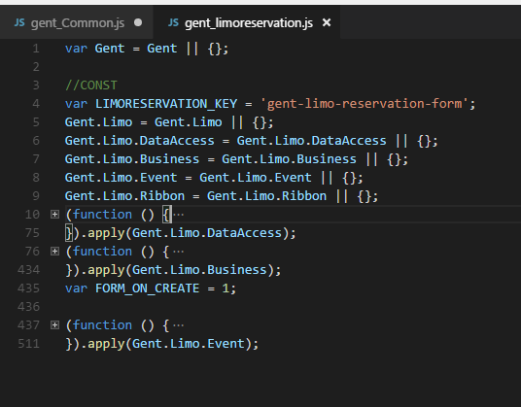
Task: Click apply(Gent.Limo.Business) on line 434
Action: [x=181, y=270]
